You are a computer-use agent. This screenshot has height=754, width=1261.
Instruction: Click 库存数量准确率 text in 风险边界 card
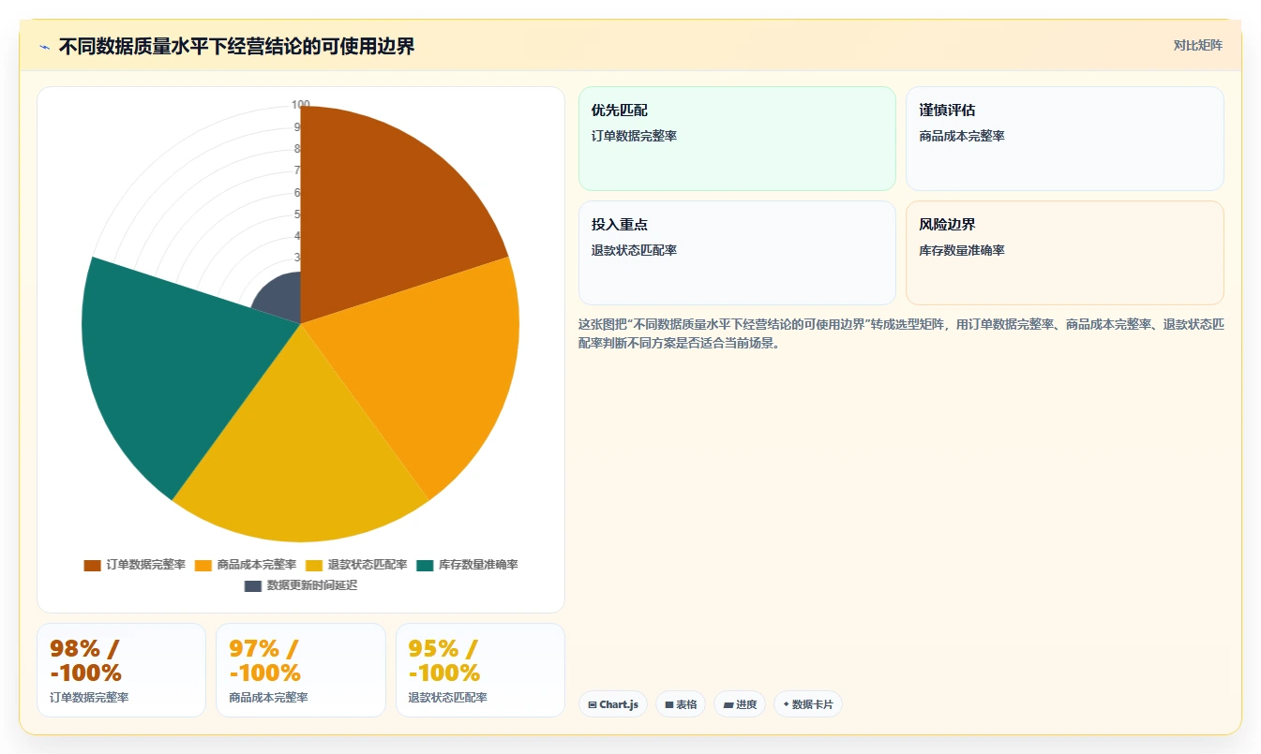pyautogui.click(x=962, y=251)
